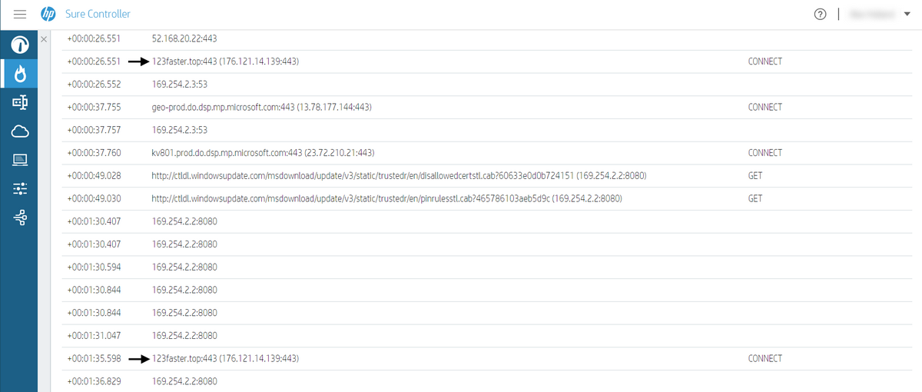Open the sliders settings sidebar icon

click(x=19, y=189)
